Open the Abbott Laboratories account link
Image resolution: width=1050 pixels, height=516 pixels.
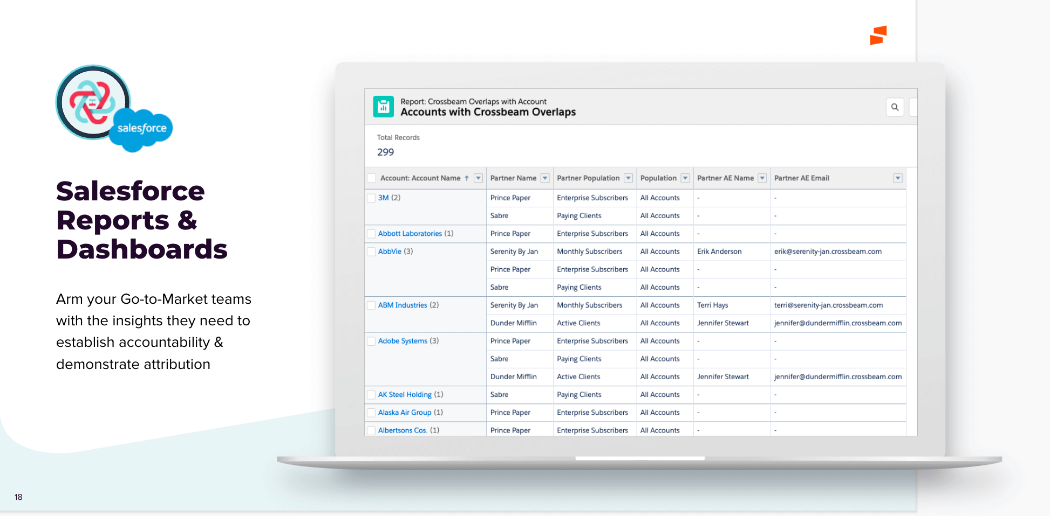pos(410,234)
